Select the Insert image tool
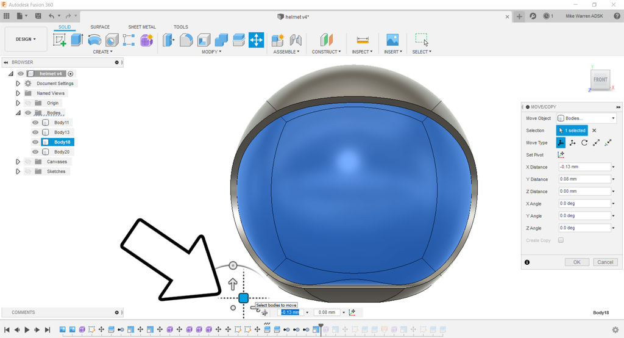This screenshot has width=624, height=338. (392, 40)
